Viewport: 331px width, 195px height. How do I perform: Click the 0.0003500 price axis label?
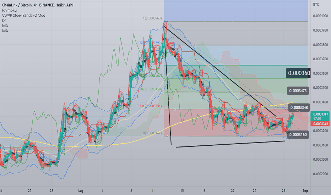320,88
